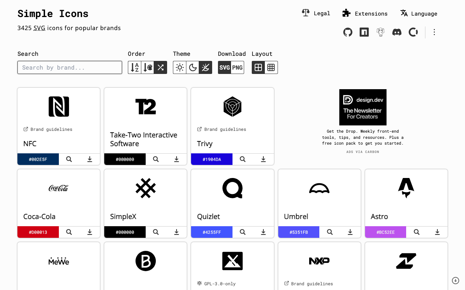The width and height of the screenshot is (465, 290).
Task: Select compact grid layout
Action: point(271,67)
